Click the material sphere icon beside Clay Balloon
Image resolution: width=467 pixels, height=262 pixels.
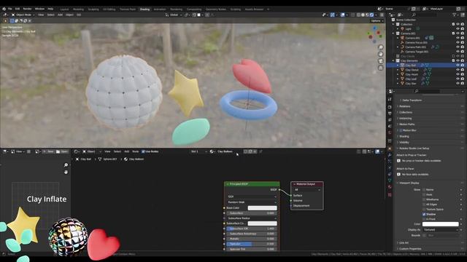pyautogui.click(x=212, y=151)
